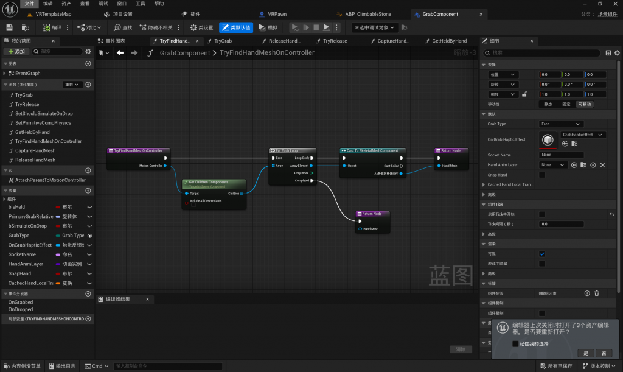Toggle the 可视 (Visible) checkbox

(x=542, y=254)
